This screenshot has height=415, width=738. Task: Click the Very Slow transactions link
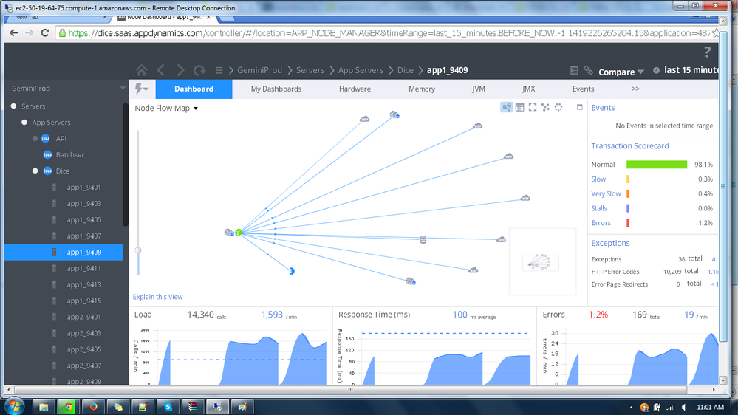[607, 194]
